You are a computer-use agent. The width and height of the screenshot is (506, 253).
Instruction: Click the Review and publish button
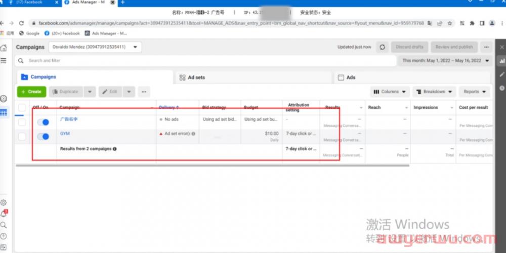tap(454, 47)
